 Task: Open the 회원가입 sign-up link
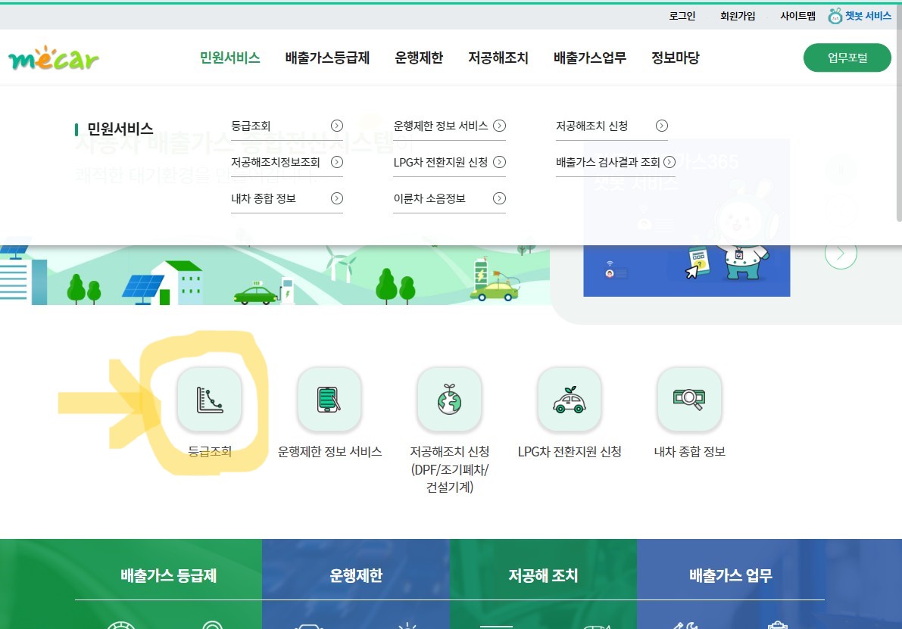738,15
